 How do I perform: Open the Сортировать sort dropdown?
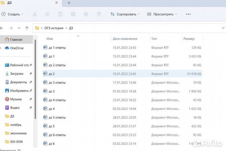(125, 14)
